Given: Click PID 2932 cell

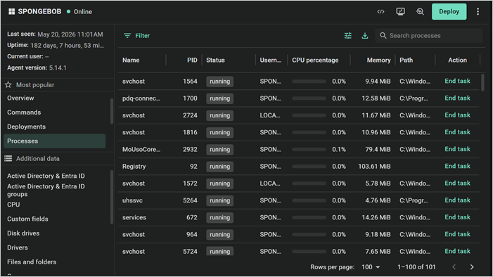Looking at the screenshot, I should (x=190, y=149).
